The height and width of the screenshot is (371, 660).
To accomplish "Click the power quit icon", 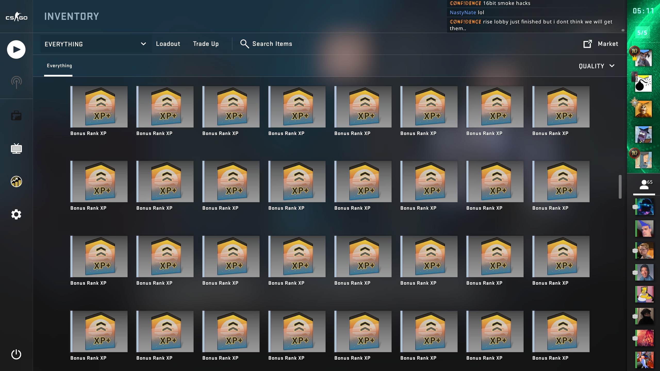I will pos(16,355).
